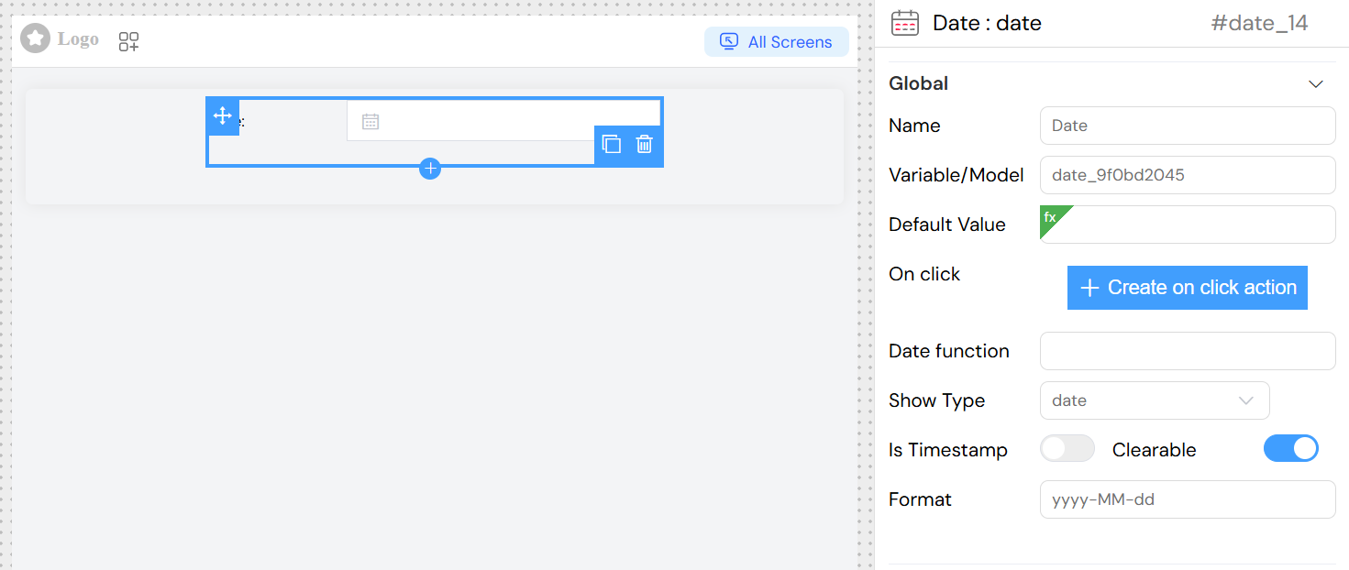The image size is (1349, 570).
Task: Duplicate the selected date component
Action: click(x=611, y=144)
